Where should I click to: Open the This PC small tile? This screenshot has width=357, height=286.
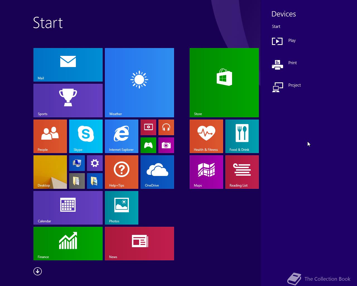click(x=77, y=163)
